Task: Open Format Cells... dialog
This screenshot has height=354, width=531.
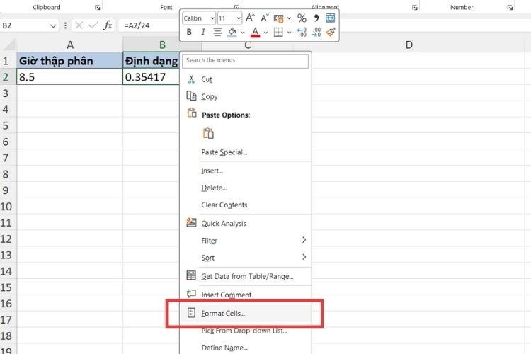Action: (x=245, y=313)
